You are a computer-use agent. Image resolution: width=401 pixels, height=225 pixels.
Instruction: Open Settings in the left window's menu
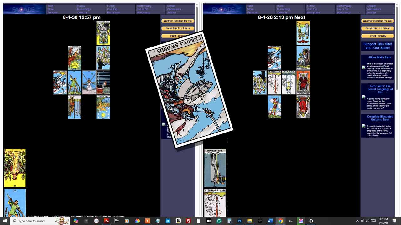coord(171,13)
